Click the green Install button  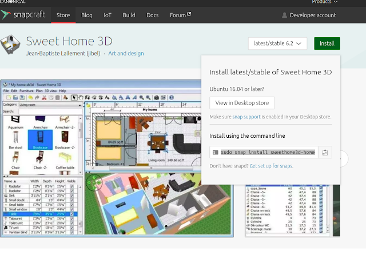(x=327, y=43)
